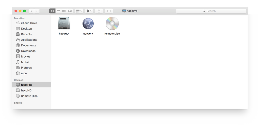
Task: Open the gear Action menu
Action: (89, 11)
